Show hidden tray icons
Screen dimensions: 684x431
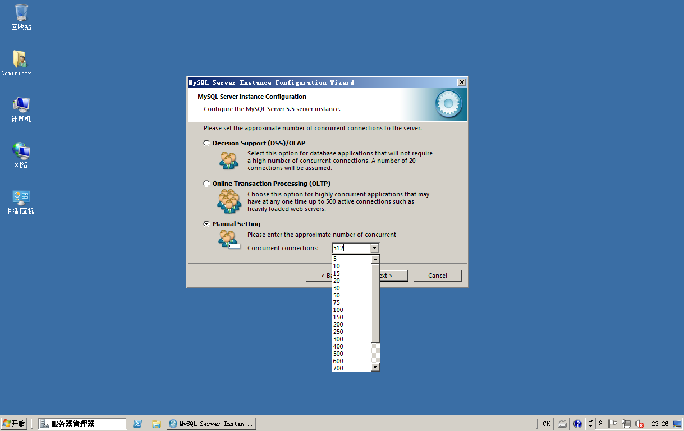tap(601, 424)
